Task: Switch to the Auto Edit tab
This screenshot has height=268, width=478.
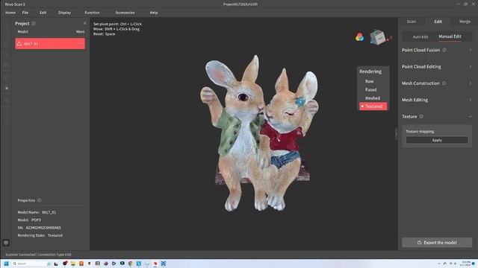Action: pyautogui.click(x=420, y=36)
